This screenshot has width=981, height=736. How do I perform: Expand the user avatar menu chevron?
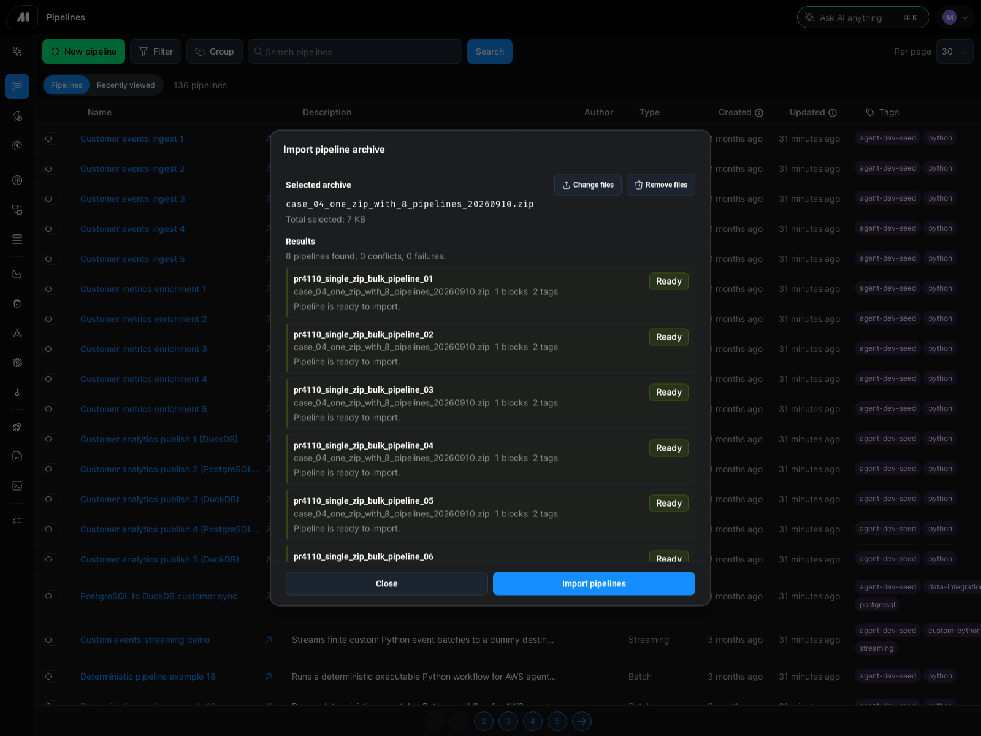pyautogui.click(x=965, y=18)
